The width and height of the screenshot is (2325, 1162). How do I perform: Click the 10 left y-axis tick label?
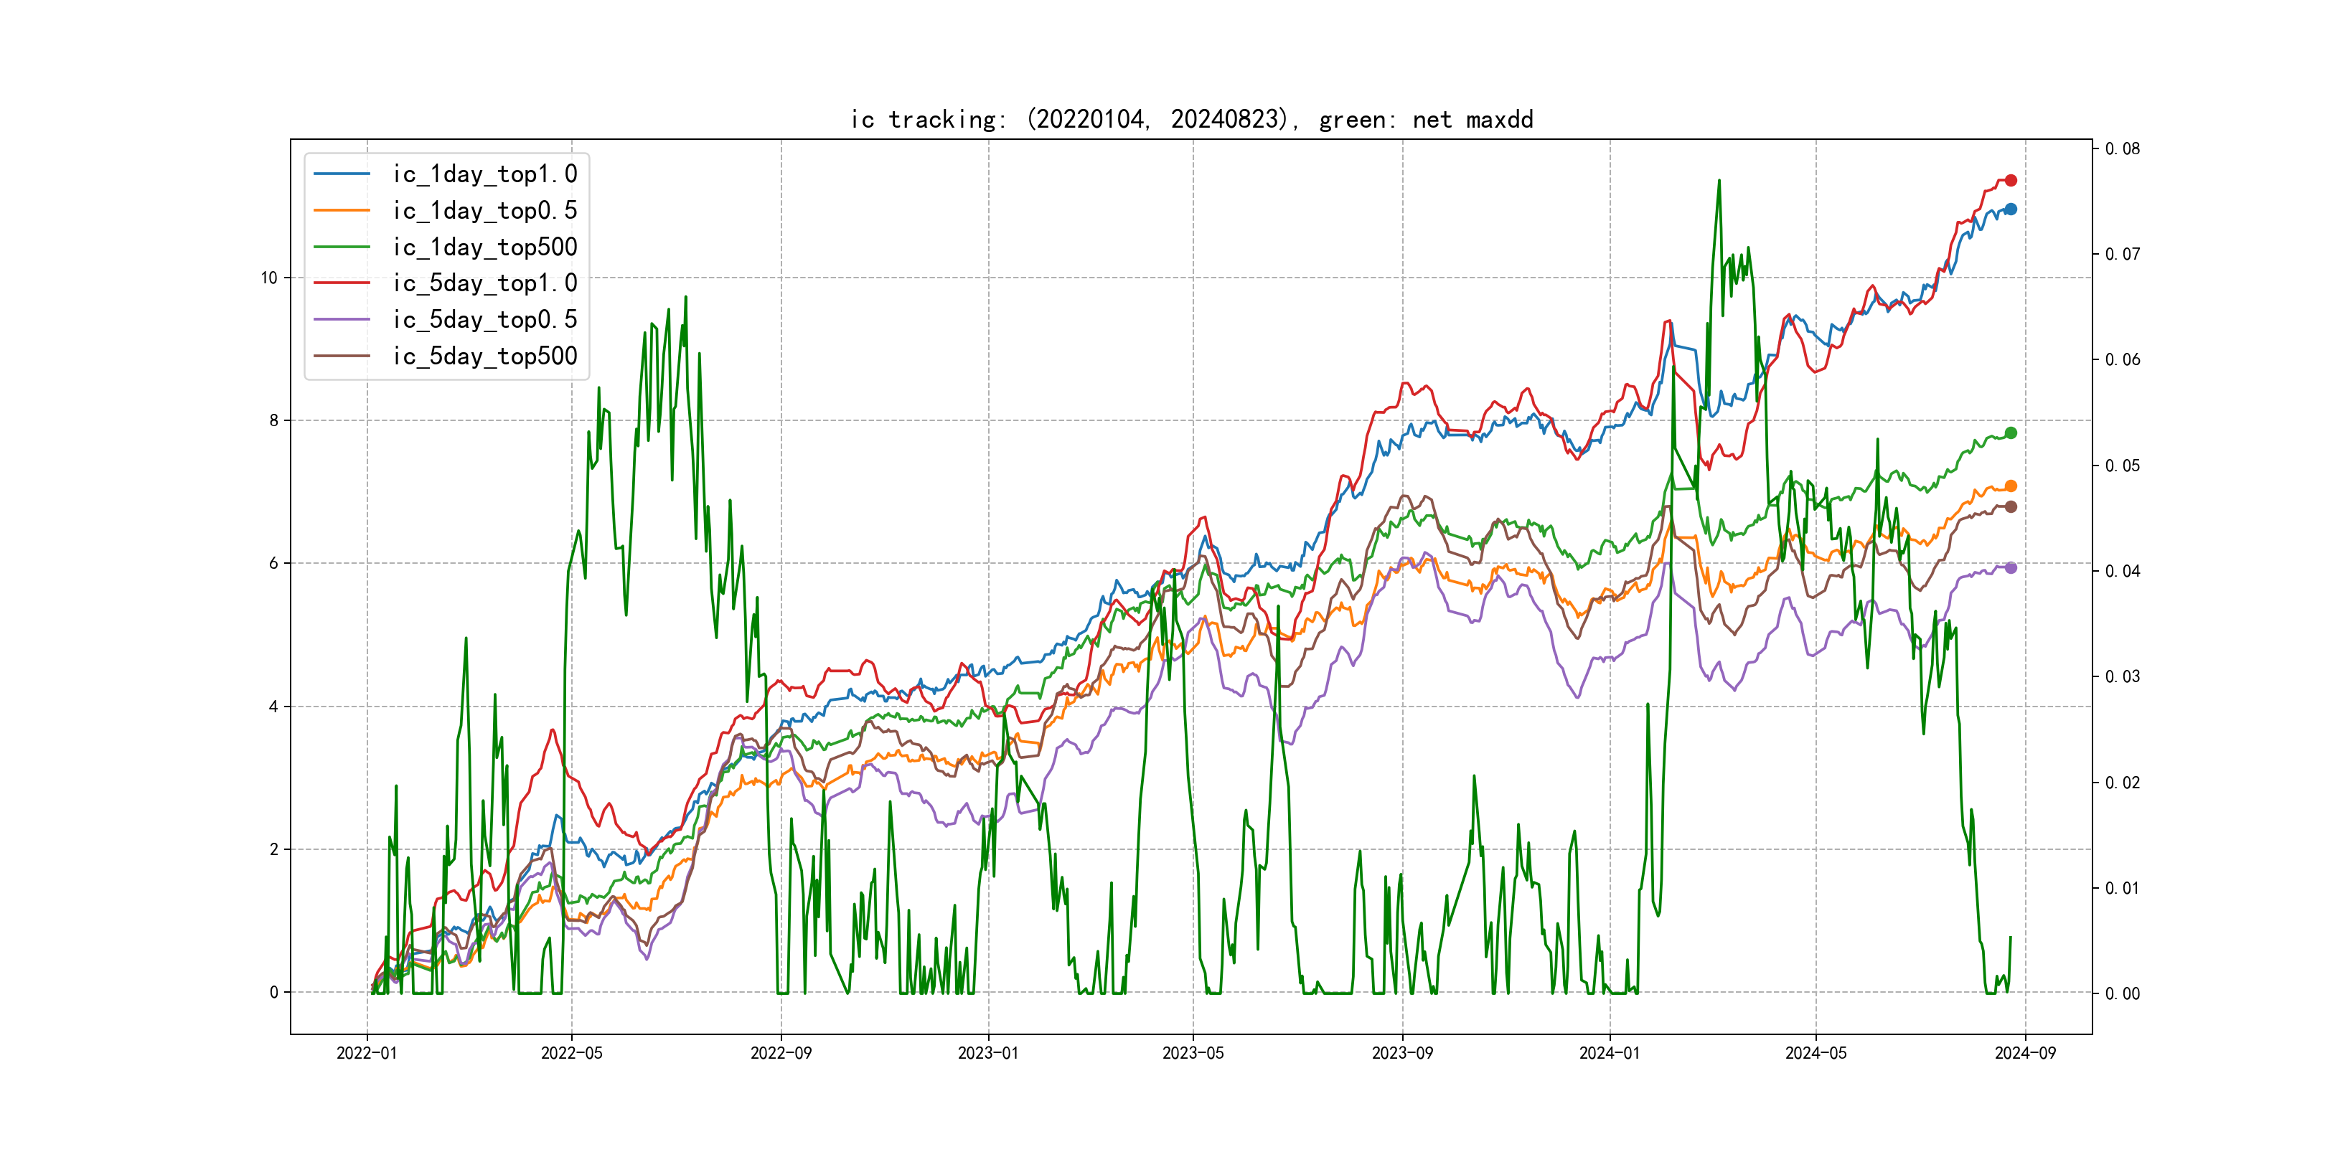pos(269,278)
